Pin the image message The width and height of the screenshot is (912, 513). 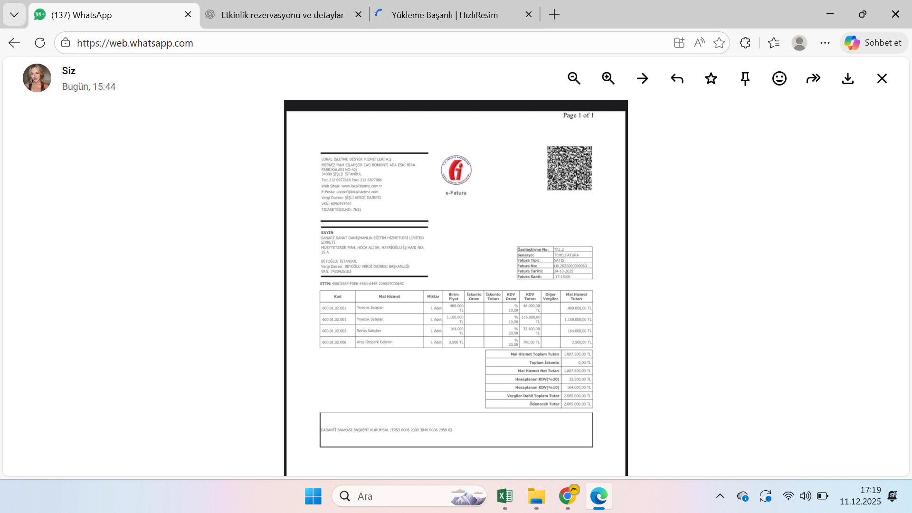click(x=745, y=78)
